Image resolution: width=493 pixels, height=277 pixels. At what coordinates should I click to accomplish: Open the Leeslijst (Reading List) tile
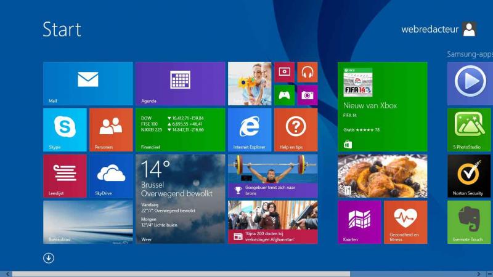click(x=65, y=176)
